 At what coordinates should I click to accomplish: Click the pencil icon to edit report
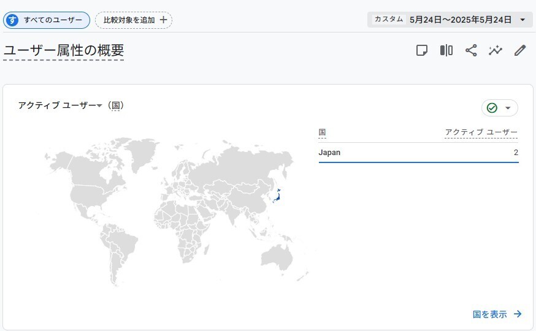coord(520,51)
